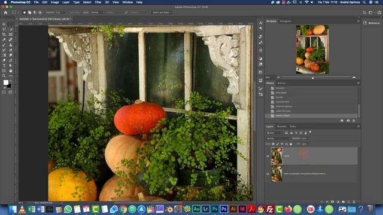Image resolution: width=383 pixels, height=215 pixels.
Task: Select the Brush tool
Action: tap(4, 45)
